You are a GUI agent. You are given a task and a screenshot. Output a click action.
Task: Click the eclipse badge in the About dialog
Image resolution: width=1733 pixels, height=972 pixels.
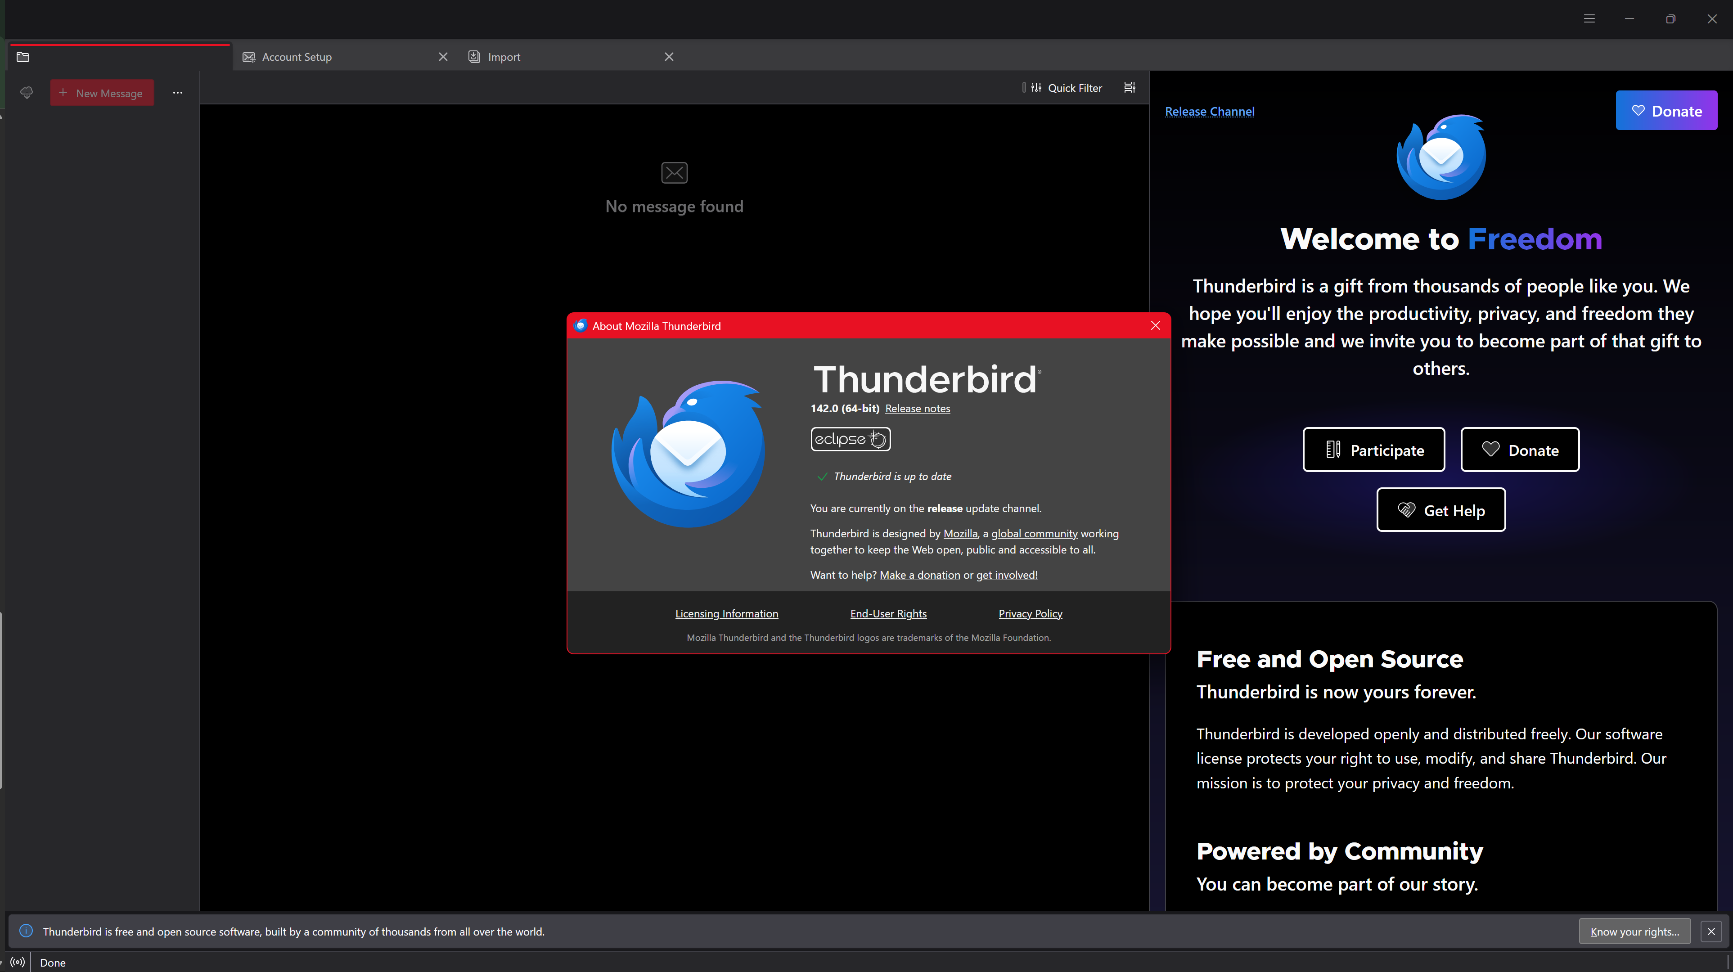tap(851, 439)
